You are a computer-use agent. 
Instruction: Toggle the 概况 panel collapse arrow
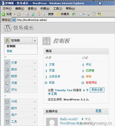[106, 51]
